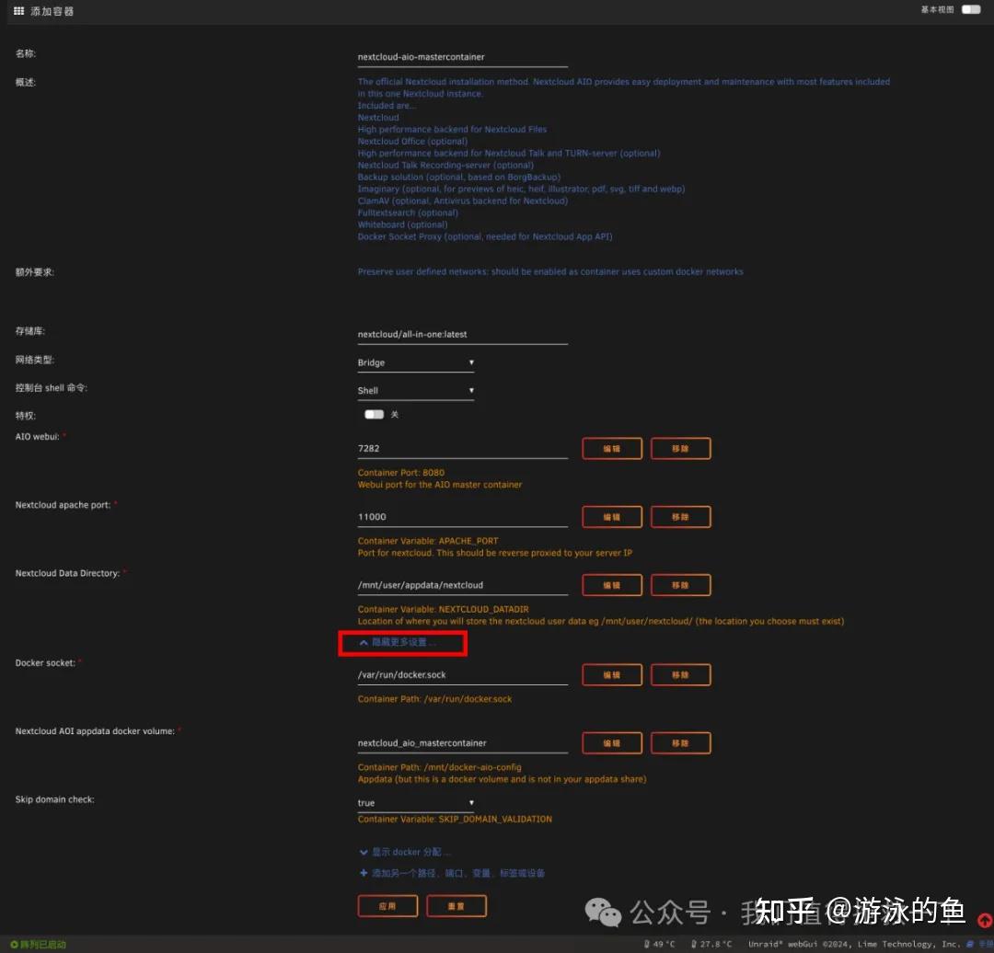
Task: Click the apps grid icon in top-left header
Action: pos(20,10)
